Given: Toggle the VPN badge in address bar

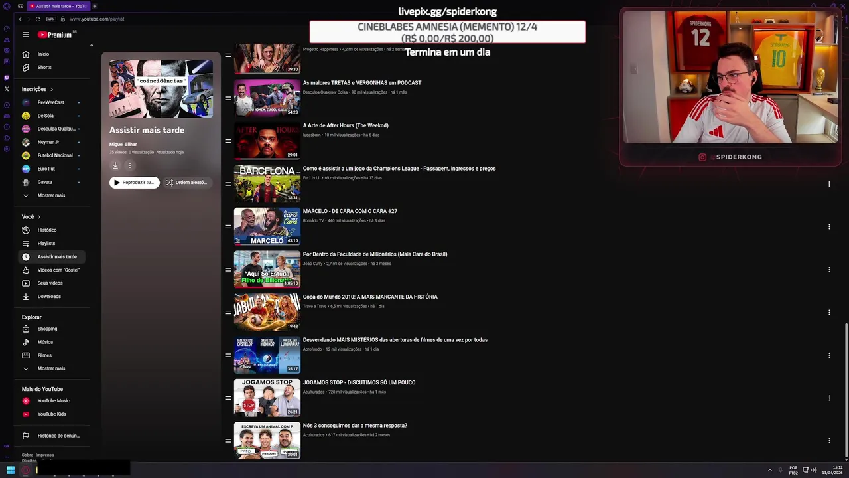Looking at the screenshot, I should (51, 19).
